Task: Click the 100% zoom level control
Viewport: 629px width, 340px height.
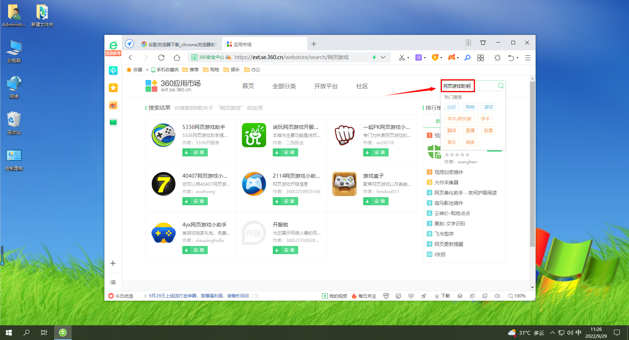Action: point(517,296)
